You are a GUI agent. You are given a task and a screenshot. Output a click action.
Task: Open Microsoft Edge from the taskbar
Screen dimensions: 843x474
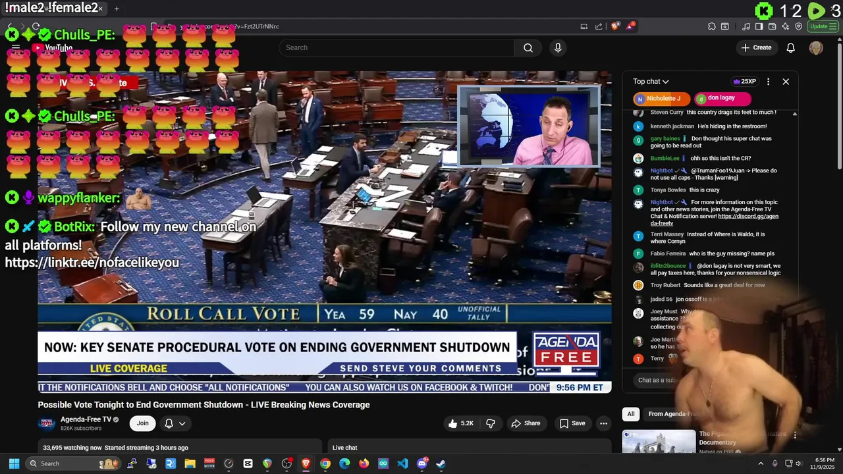click(344, 463)
